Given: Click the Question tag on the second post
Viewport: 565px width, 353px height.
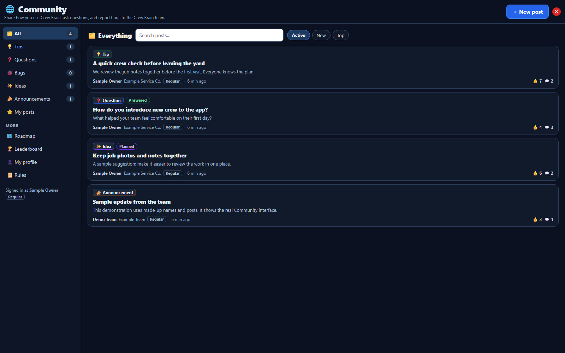Looking at the screenshot, I should (x=108, y=100).
